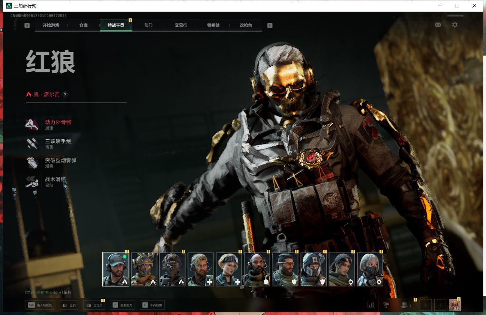The width and height of the screenshot is (486, 315).
Task: Click the first empty squad plus slot
Action: pos(426,305)
